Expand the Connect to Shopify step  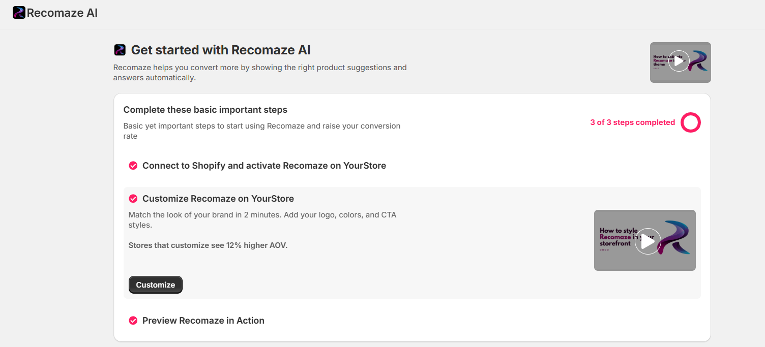(264, 166)
